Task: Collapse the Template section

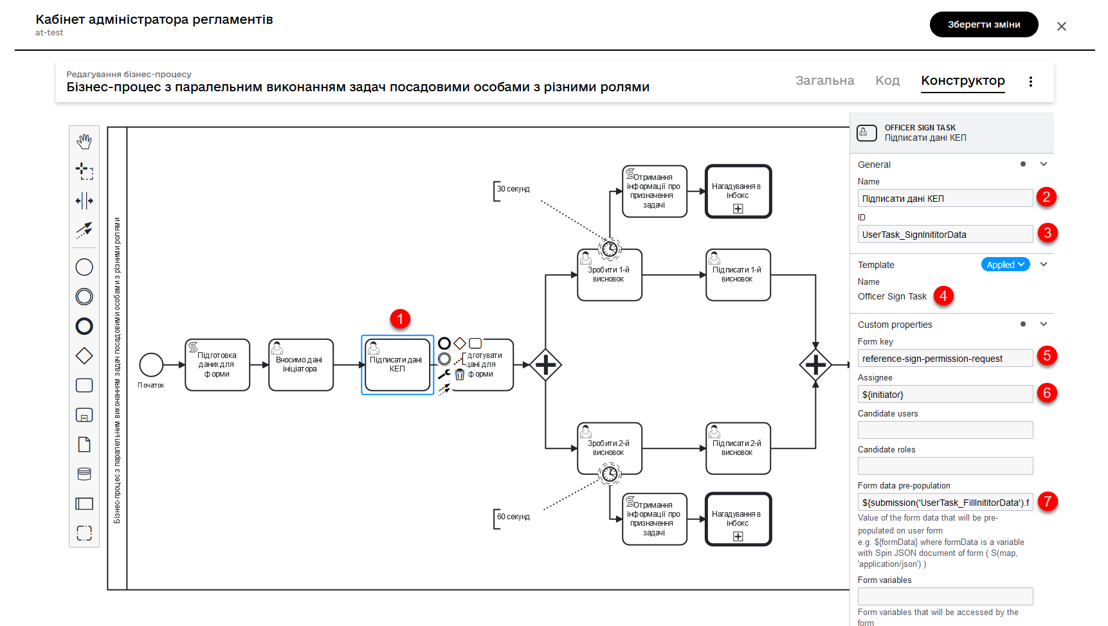Action: tap(1044, 264)
